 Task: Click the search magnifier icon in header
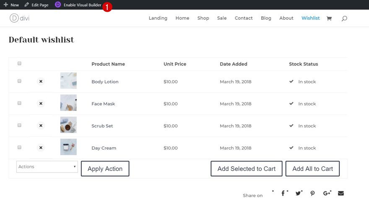[x=344, y=18]
